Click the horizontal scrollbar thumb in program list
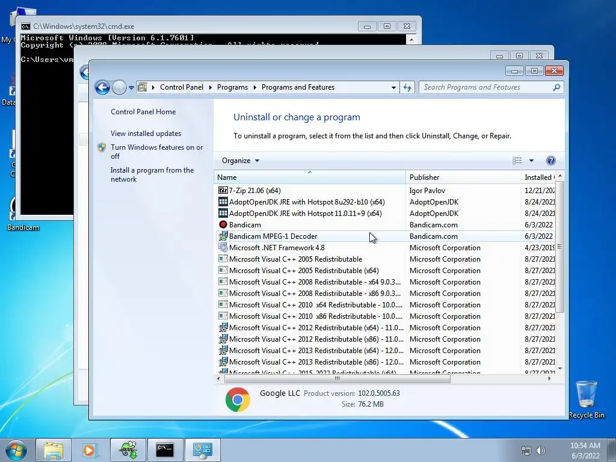 (337, 379)
